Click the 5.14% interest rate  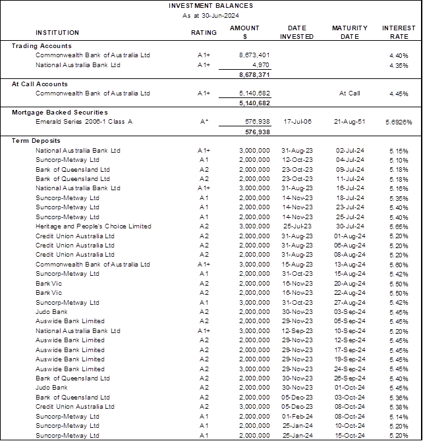(399, 417)
